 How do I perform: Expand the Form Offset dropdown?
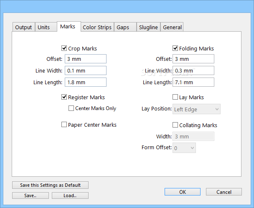pyautogui.click(x=185, y=148)
